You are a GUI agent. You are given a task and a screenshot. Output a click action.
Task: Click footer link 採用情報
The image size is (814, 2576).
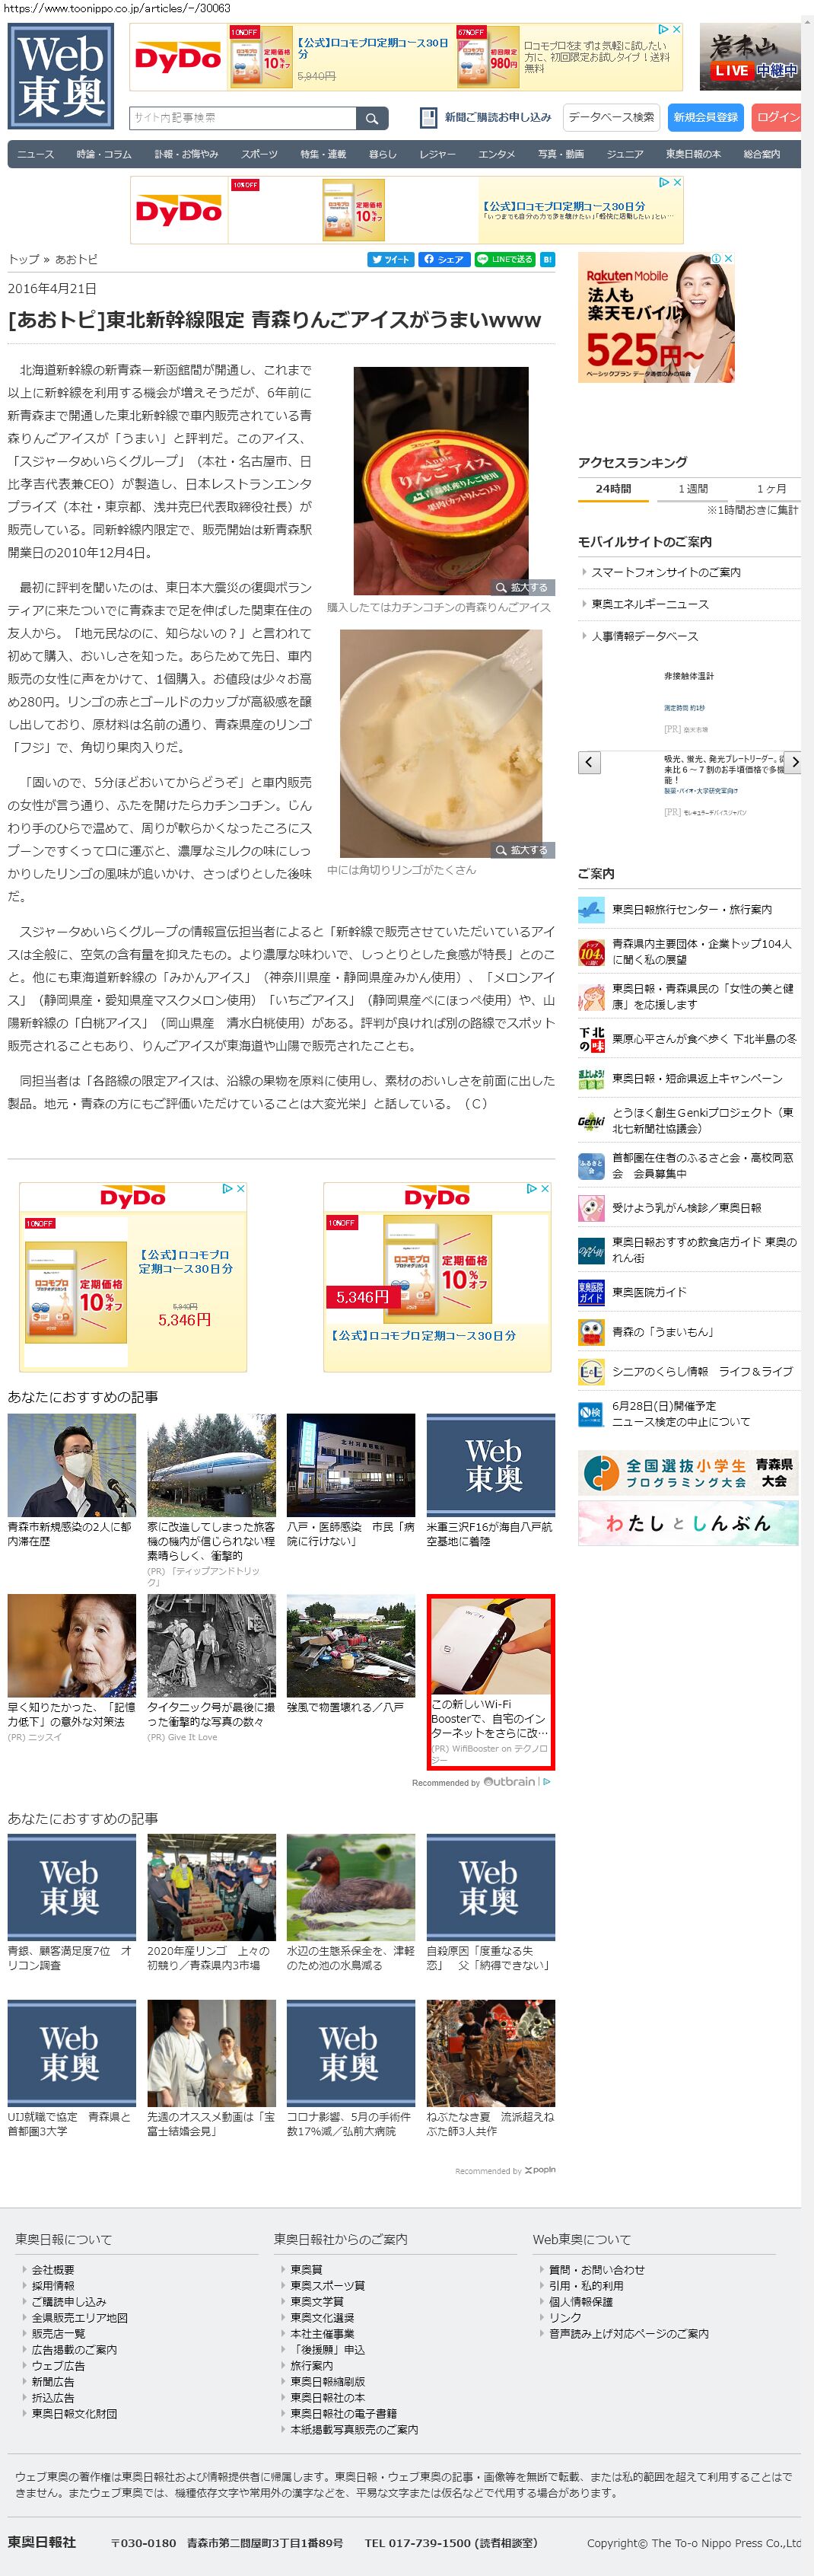pos(53,2286)
